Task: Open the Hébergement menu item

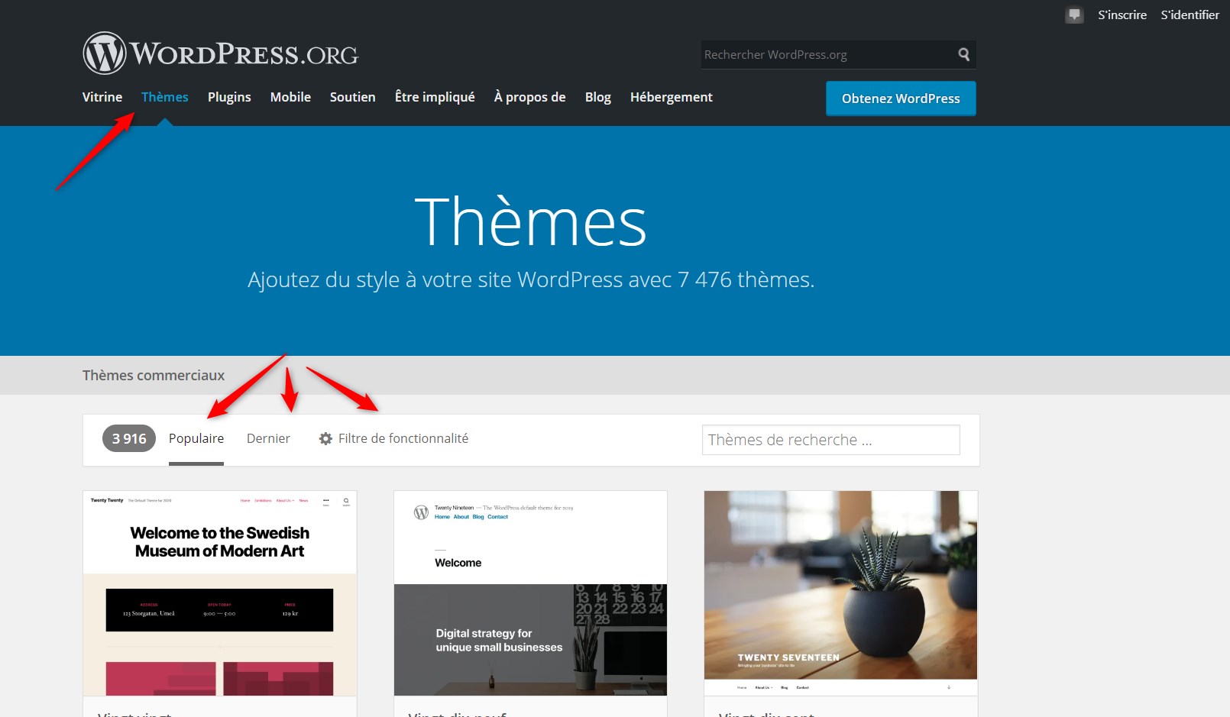Action: 671,97
